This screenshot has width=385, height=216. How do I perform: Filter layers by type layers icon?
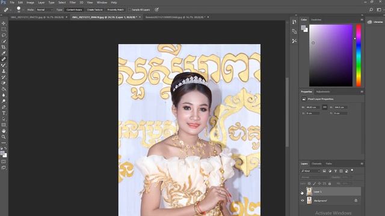click(x=336, y=171)
